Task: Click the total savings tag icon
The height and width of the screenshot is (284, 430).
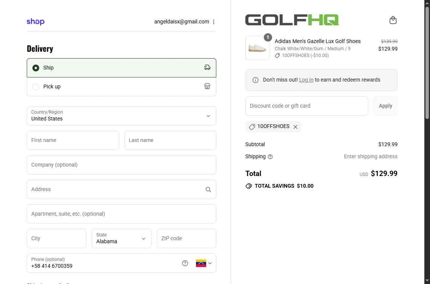Action: (248, 186)
